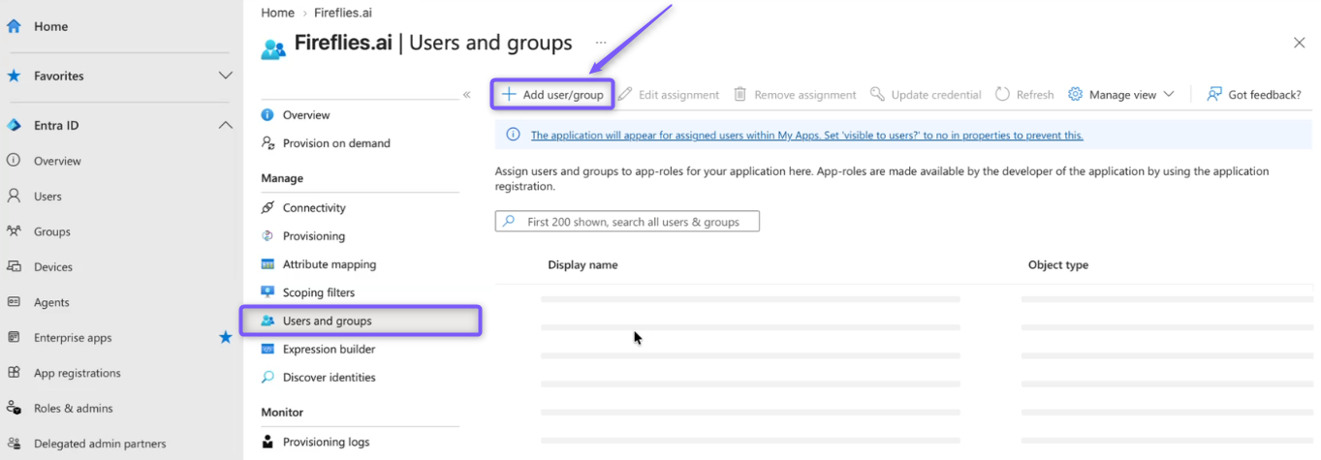Click the blue info icon in banner
The width and height of the screenshot is (1321, 460).
513,135
